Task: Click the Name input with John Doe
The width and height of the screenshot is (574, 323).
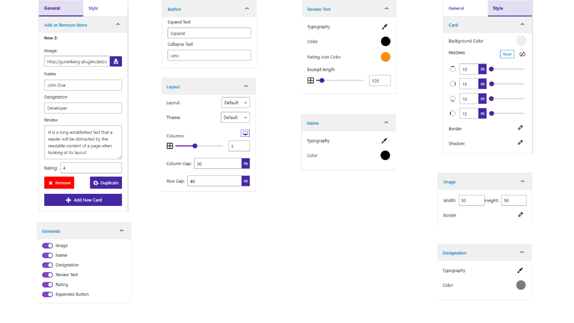Action: coord(83,85)
